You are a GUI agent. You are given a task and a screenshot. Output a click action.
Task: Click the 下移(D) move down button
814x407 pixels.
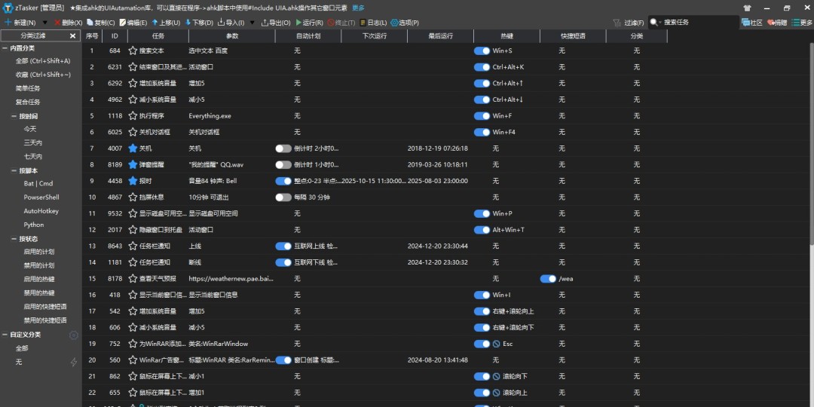tap(199, 23)
